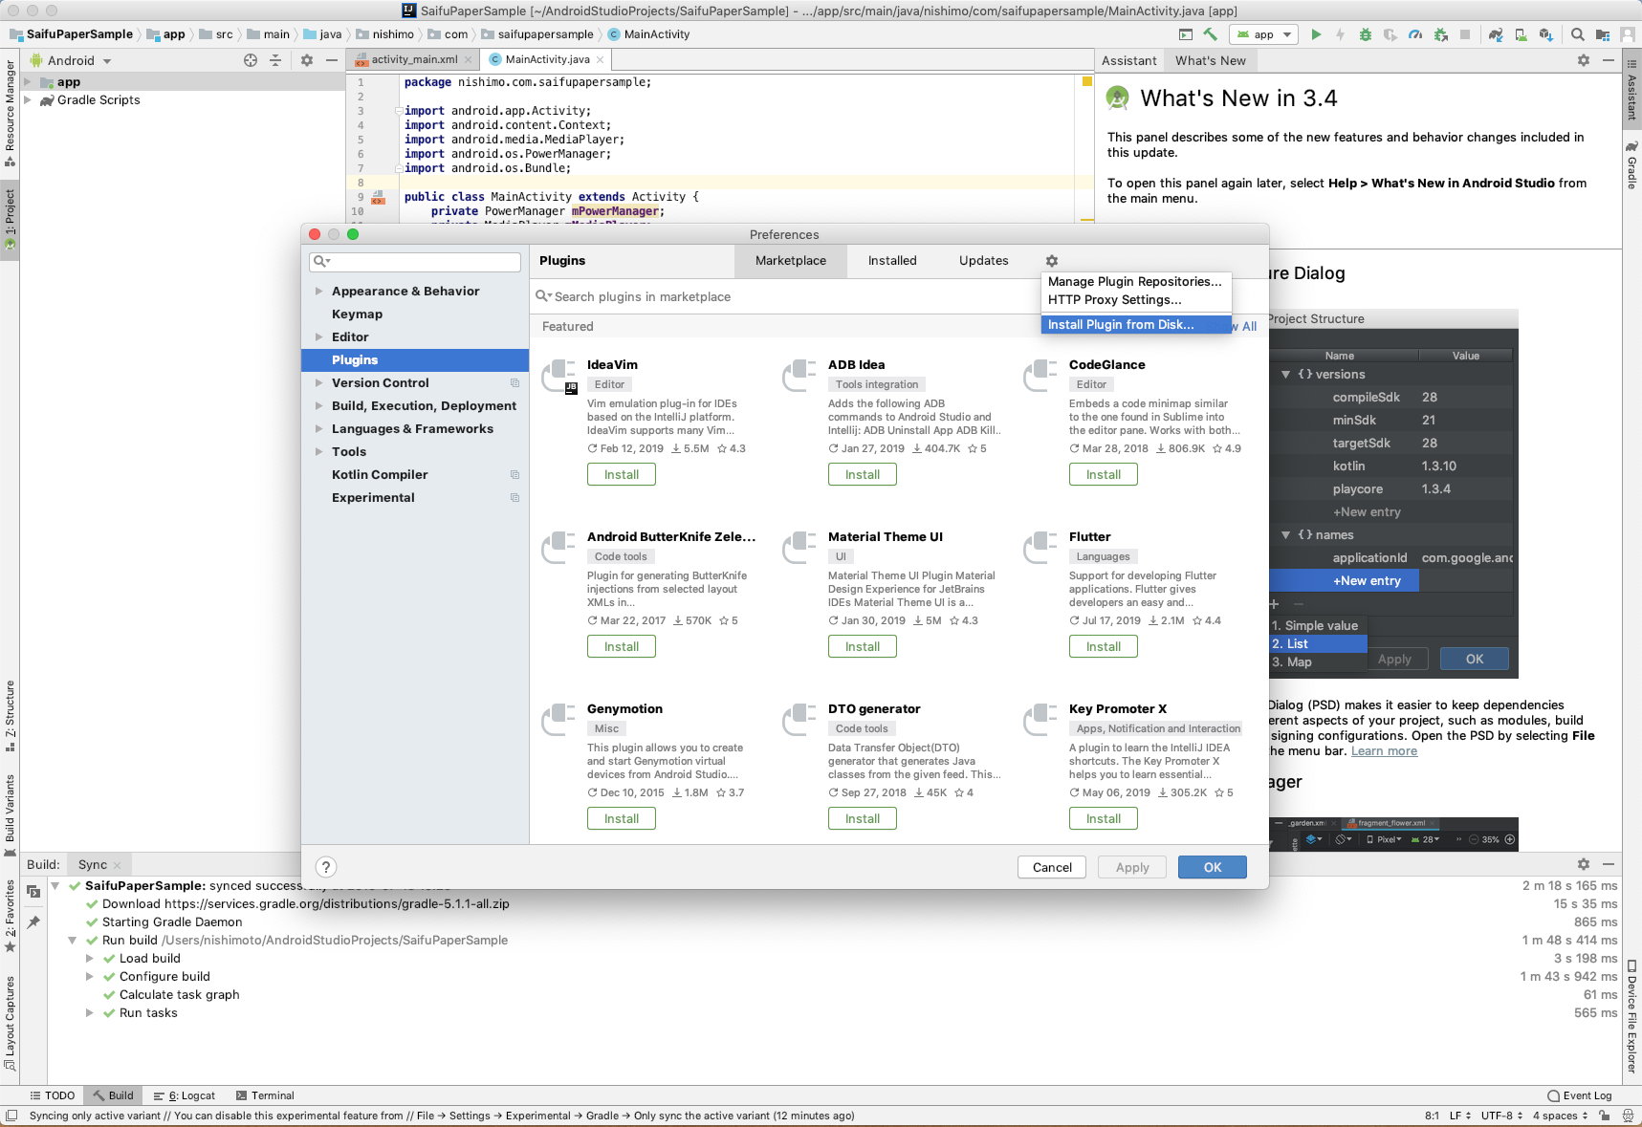Screen dimensions: 1642x1127
Task: Switch to the Marketplace tab
Action: (791, 261)
